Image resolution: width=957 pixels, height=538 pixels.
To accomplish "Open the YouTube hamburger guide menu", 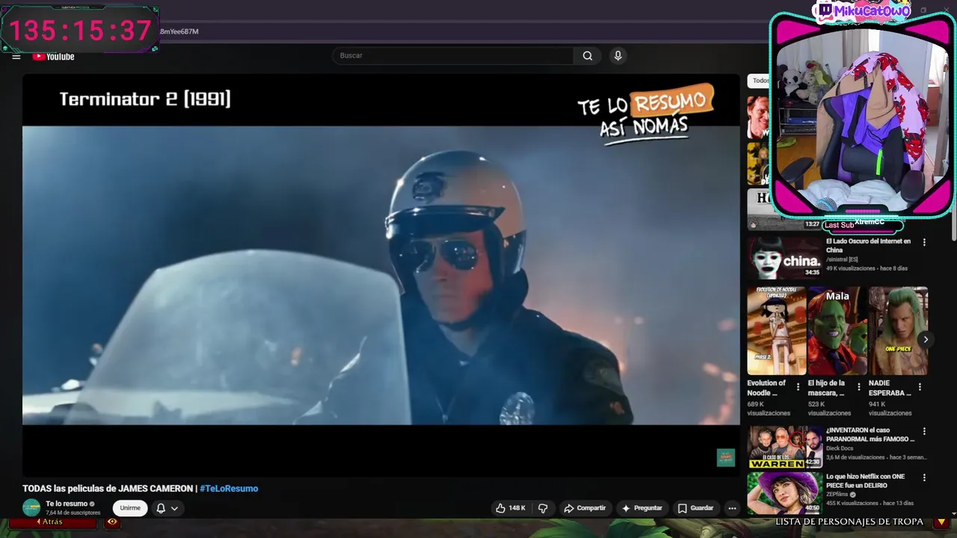I will (x=16, y=56).
